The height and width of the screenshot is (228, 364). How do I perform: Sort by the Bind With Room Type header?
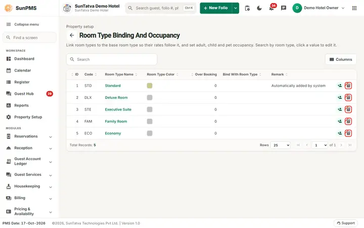tap(242, 74)
